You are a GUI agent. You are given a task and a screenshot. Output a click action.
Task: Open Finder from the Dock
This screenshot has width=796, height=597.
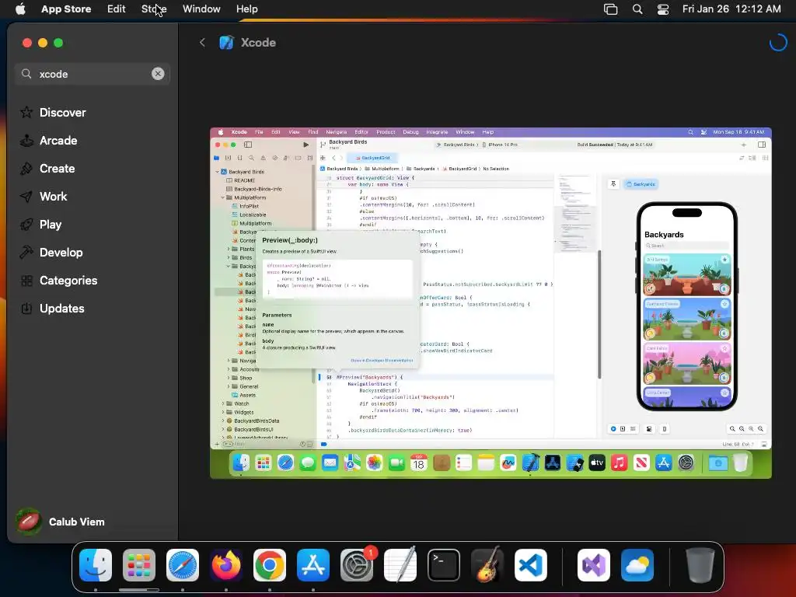(96, 565)
